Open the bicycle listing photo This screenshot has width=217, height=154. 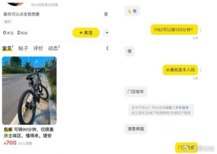pos(29,91)
